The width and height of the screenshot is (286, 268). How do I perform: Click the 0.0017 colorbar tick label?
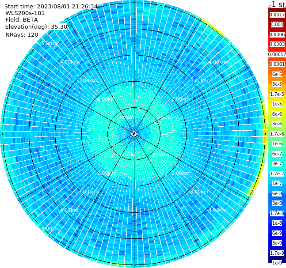click(277, 15)
